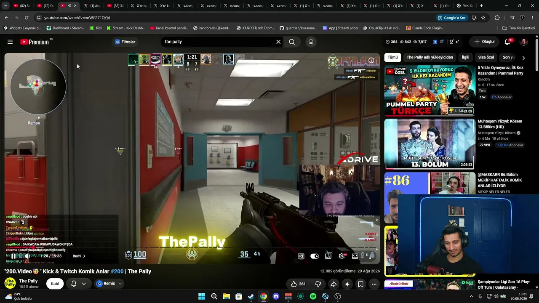Reload the page in Chrome
539x303 pixels.
(x=27, y=18)
